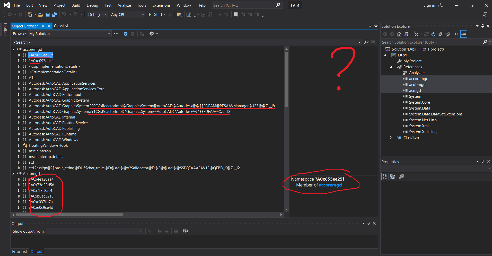This screenshot has width=492, height=256.
Task: Click the Save All toolbar icon
Action: 54,15
